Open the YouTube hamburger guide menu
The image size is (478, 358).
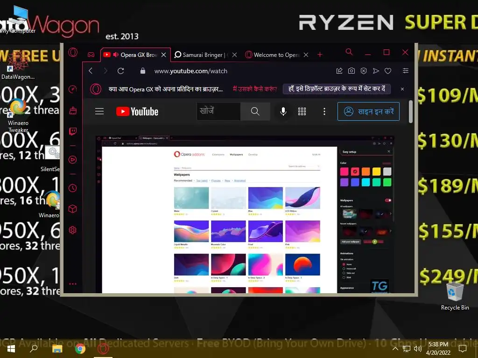point(99,111)
